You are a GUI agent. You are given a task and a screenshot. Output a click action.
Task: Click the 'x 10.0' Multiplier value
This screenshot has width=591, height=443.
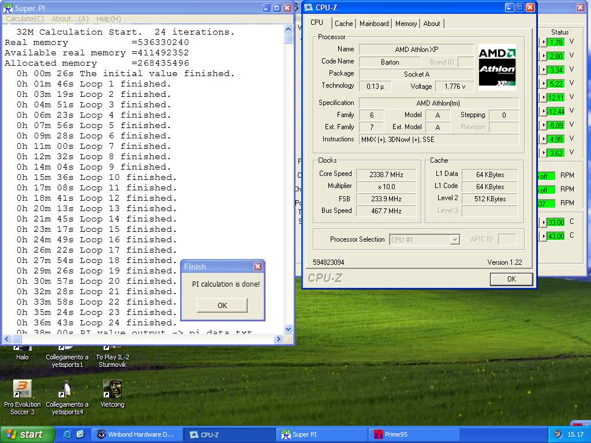click(386, 187)
